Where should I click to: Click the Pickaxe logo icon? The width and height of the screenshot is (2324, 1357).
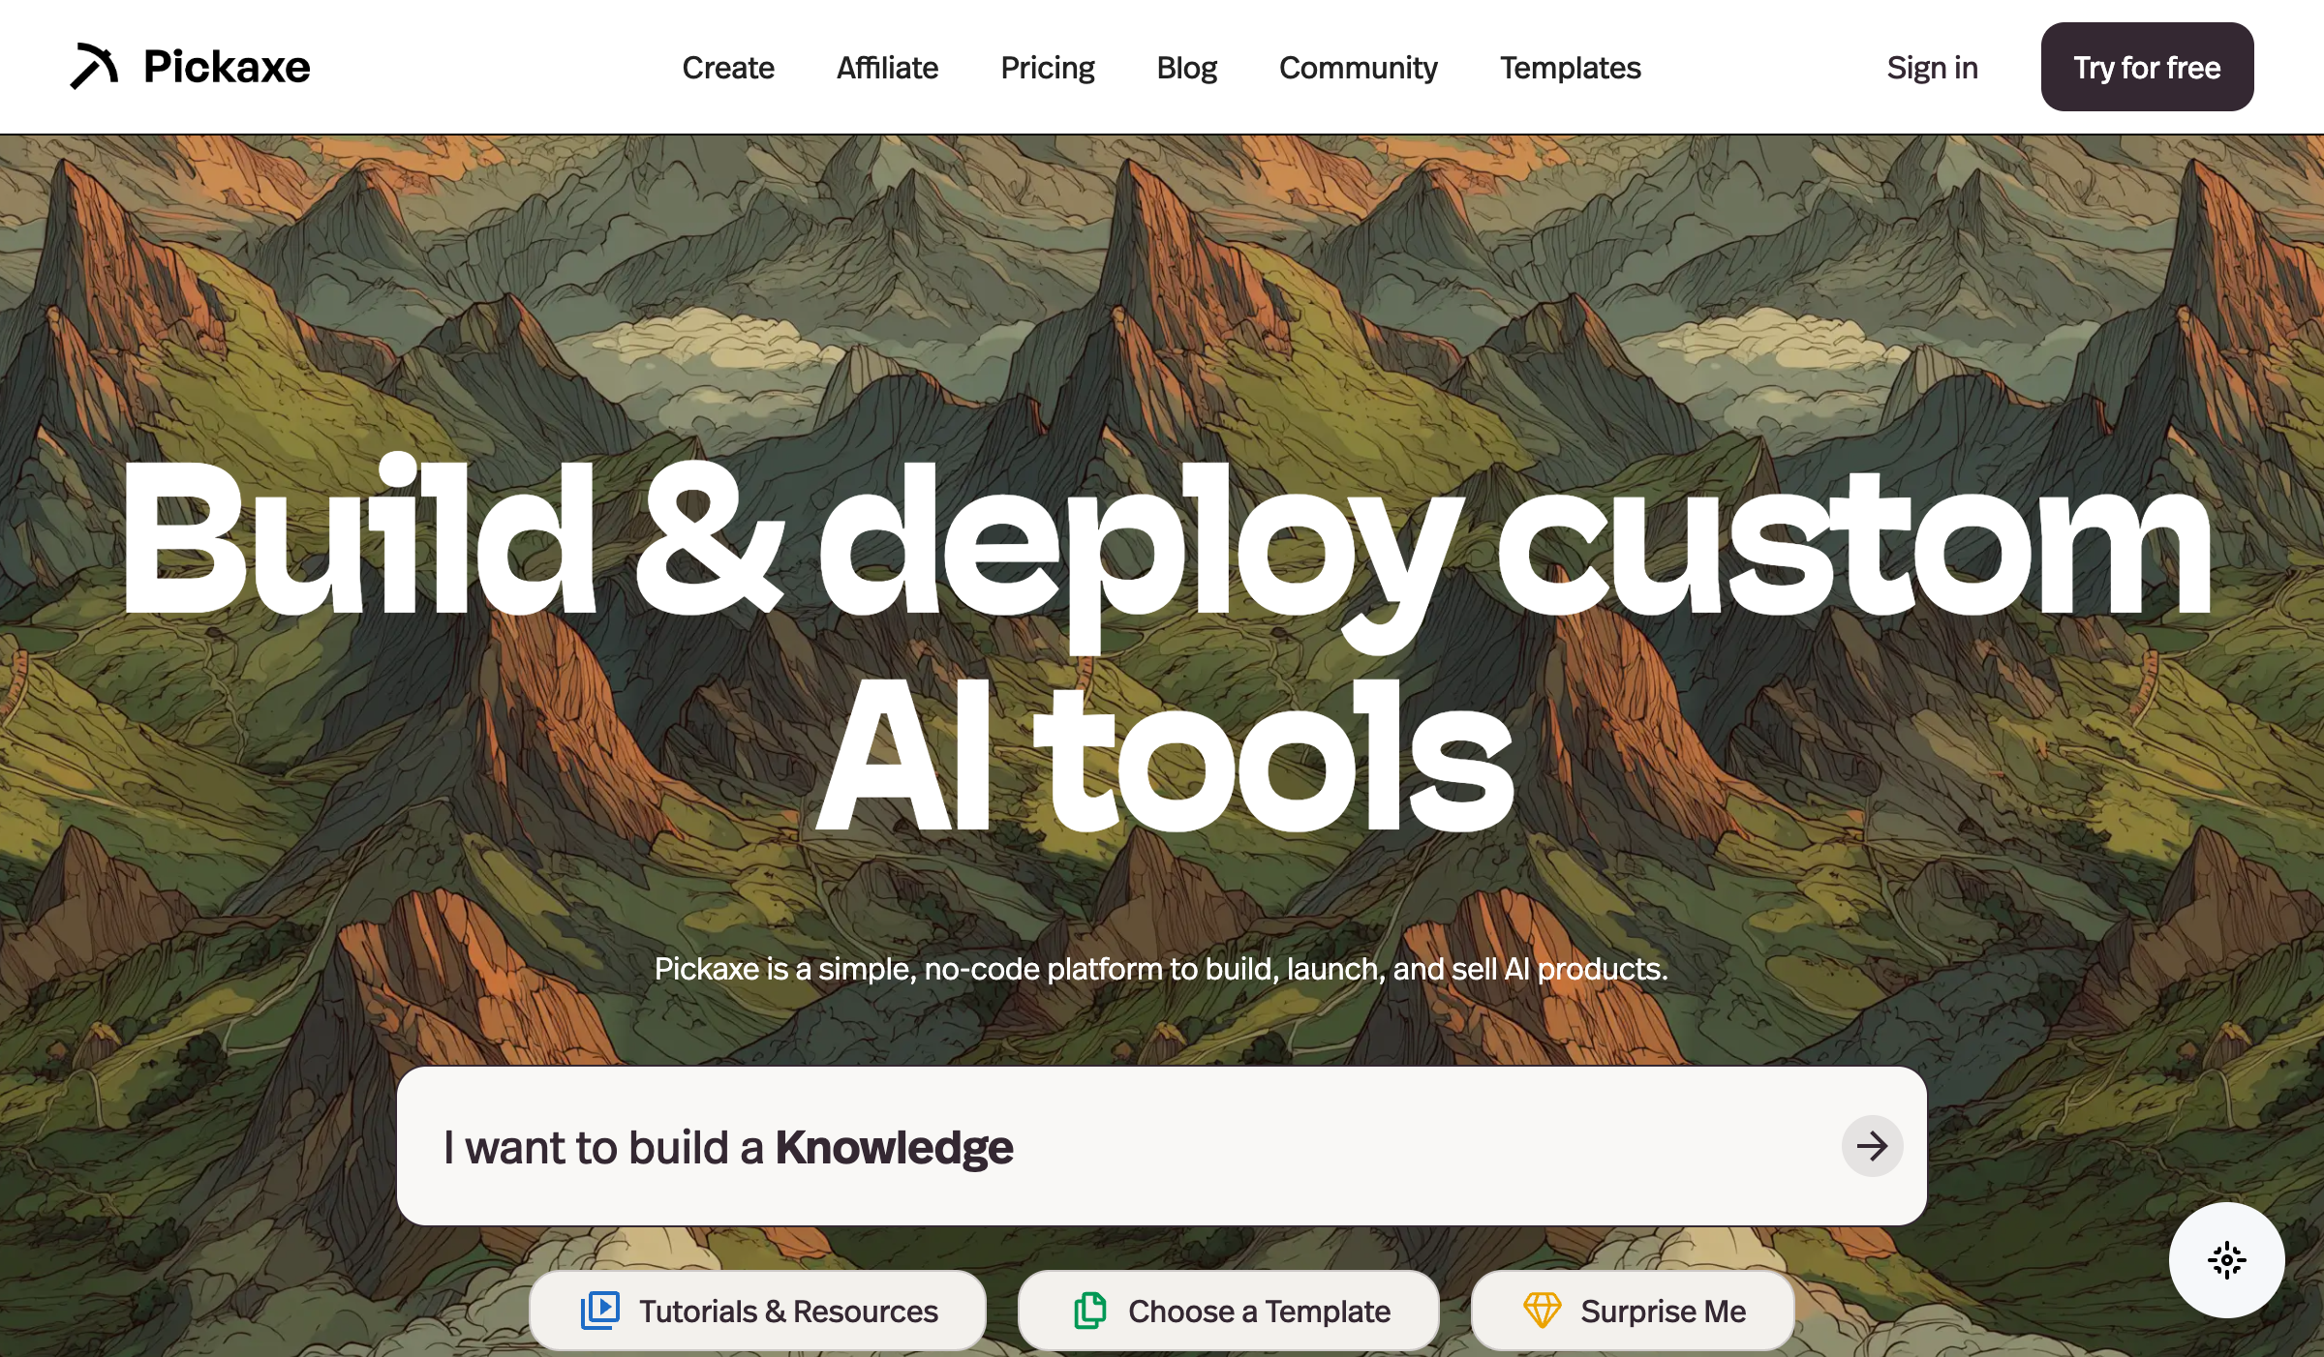tap(94, 66)
